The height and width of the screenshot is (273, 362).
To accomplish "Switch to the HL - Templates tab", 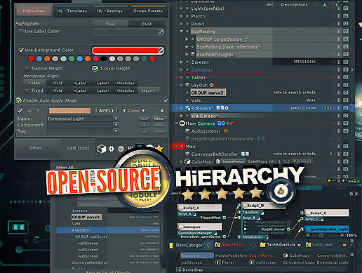I will [72, 11].
